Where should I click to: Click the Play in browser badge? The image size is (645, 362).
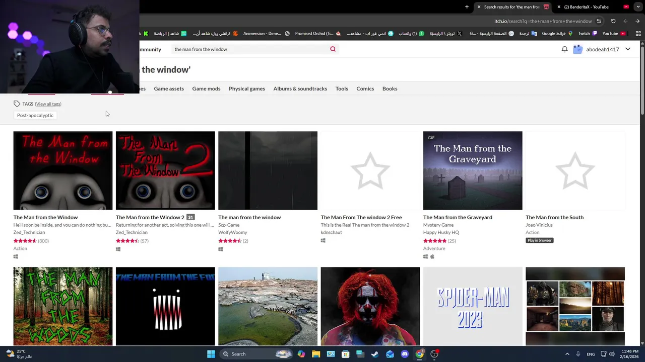(540, 240)
